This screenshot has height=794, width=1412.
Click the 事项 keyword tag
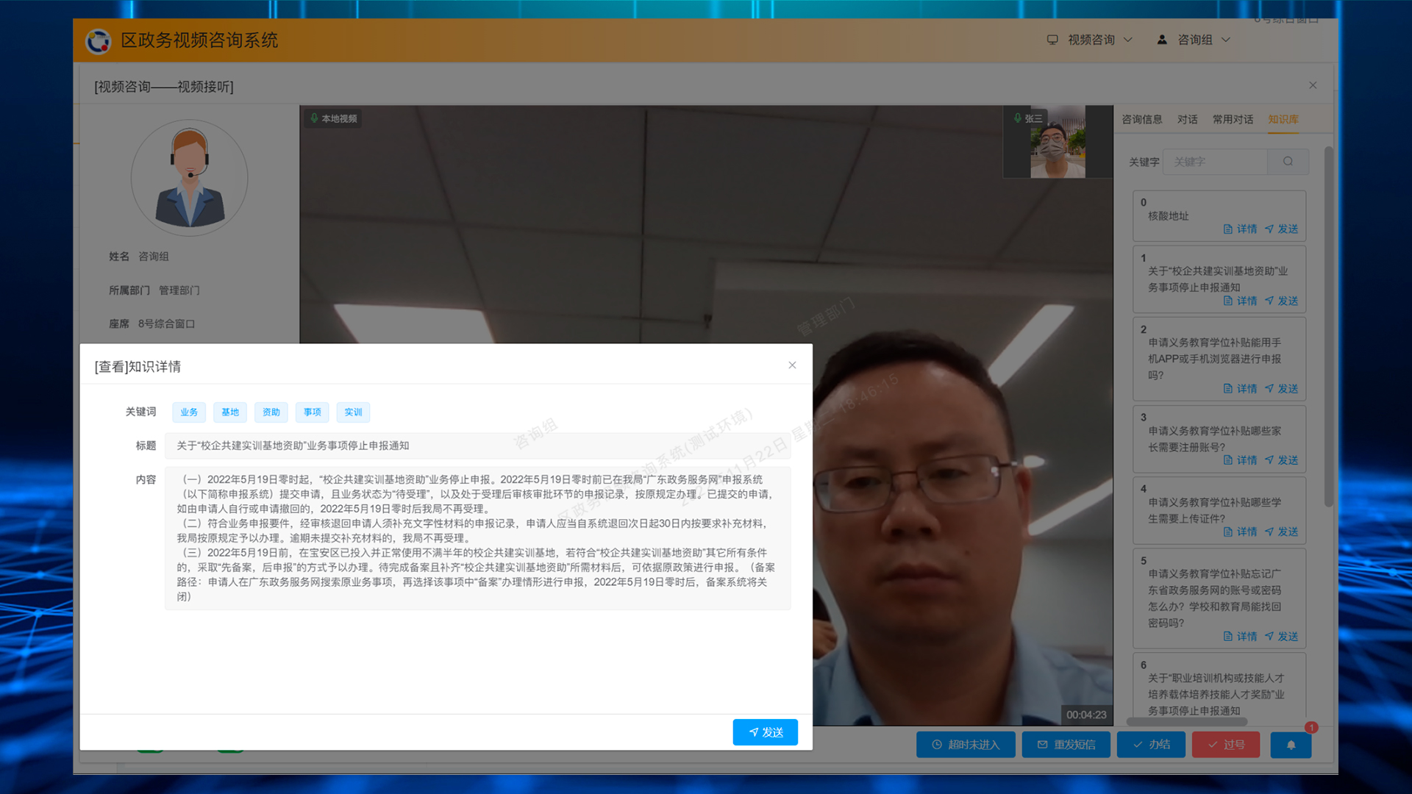tap(313, 412)
